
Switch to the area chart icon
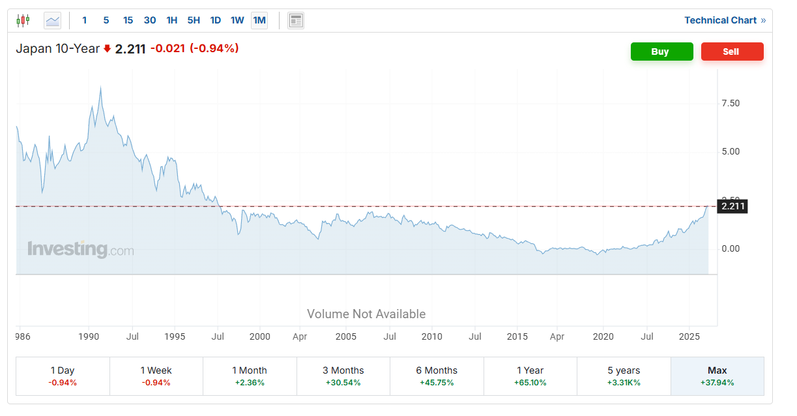52,20
